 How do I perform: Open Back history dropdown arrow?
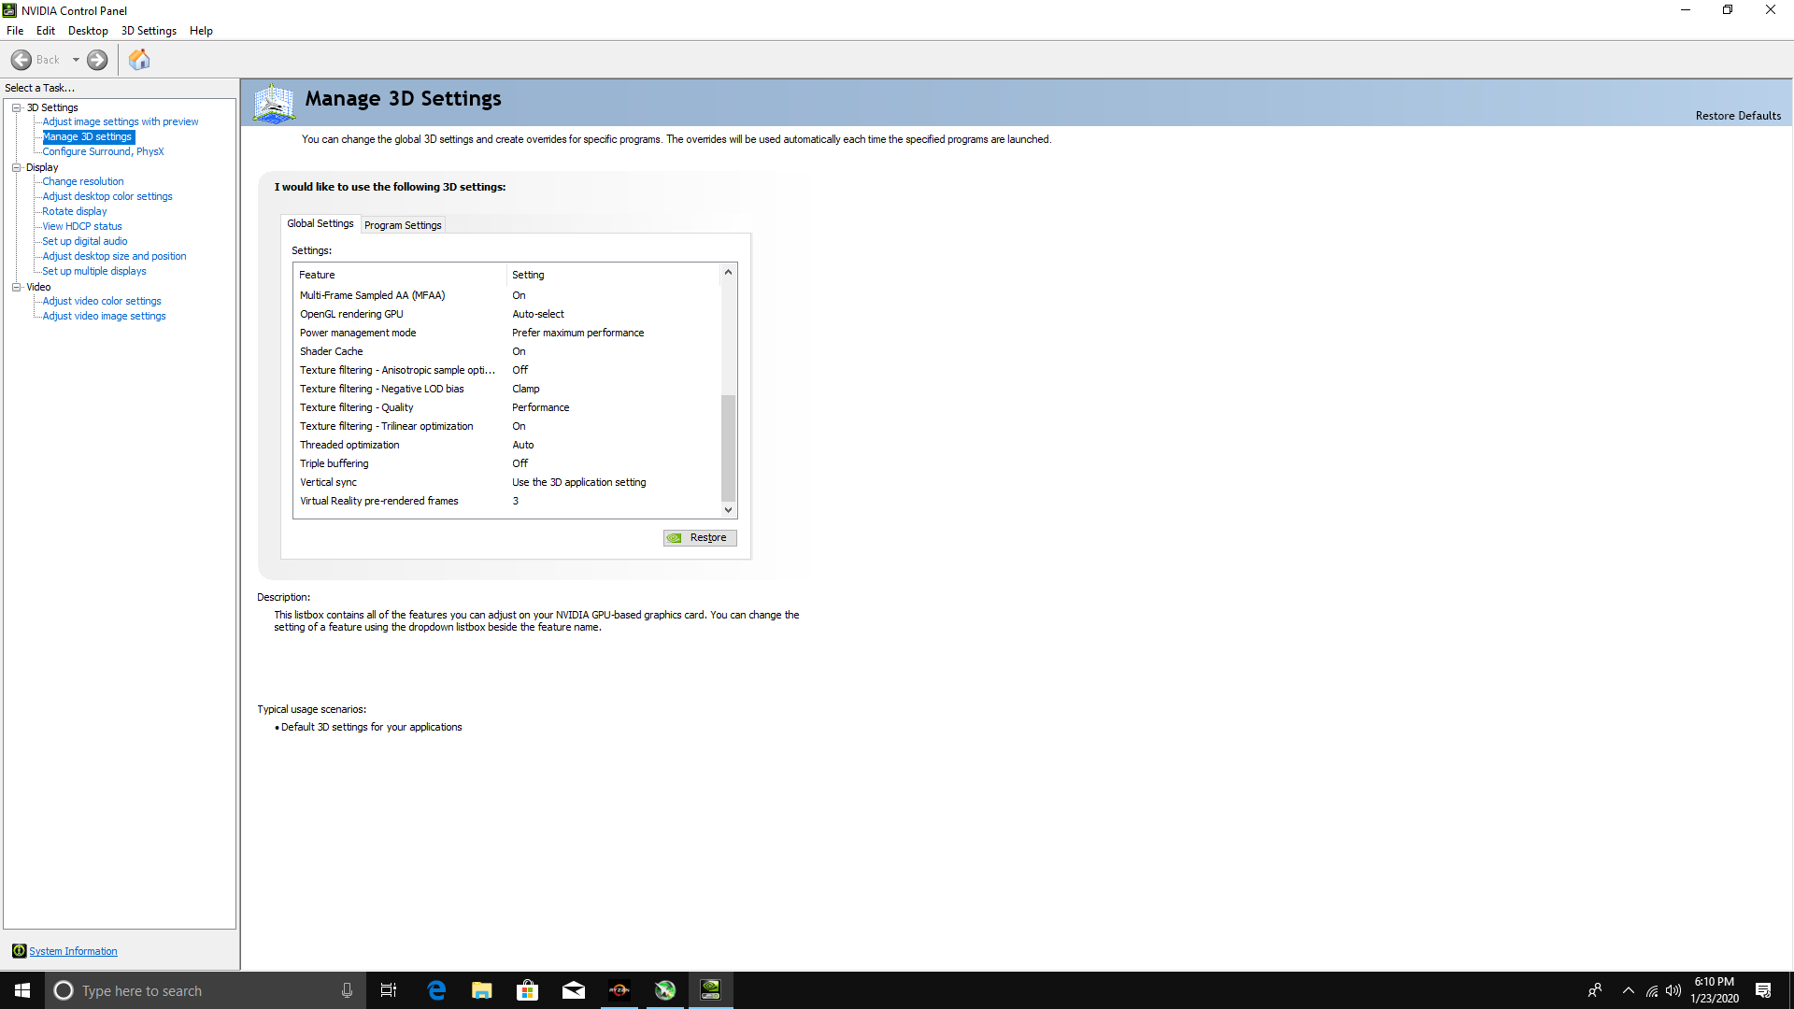(x=76, y=60)
